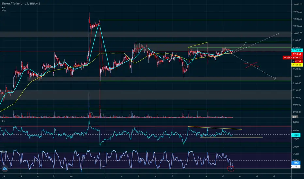Screen dimensions: 304x179
Task: Select the Stoch pane label
Action: tap(5, 152)
